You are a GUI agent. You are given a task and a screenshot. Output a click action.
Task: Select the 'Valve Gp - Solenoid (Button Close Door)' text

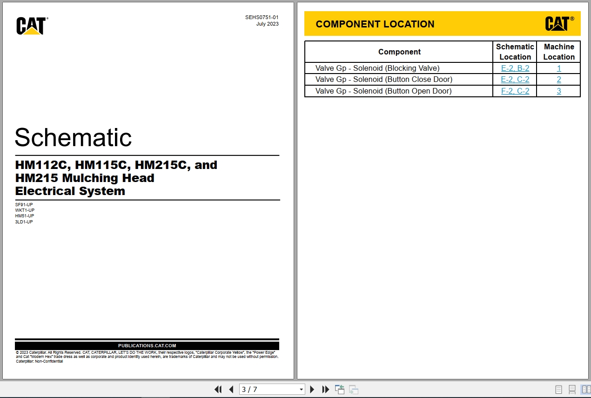coord(384,79)
